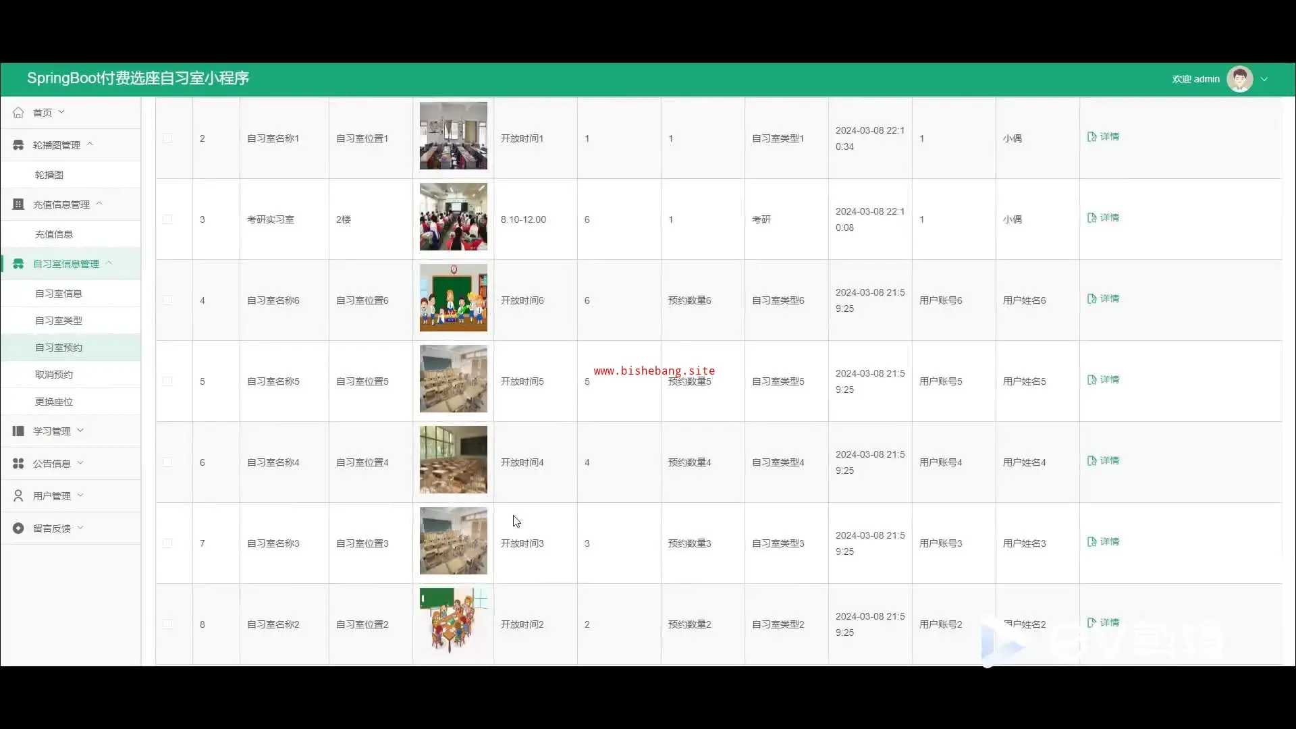Open 取消预约 submenu item
Screen dimensions: 1296x729
(x=54, y=375)
